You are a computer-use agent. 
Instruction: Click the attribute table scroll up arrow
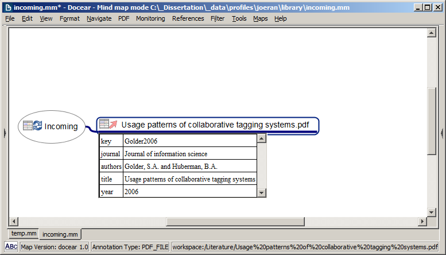pyautogui.click(x=261, y=138)
